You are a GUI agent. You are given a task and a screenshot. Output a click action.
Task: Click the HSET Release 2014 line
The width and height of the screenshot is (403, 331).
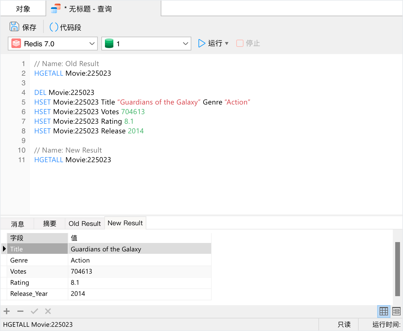(x=89, y=131)
